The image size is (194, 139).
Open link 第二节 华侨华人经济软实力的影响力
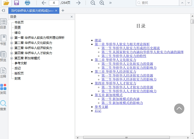pyautogui.click(x=129, y=79)
